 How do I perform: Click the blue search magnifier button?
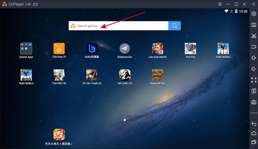tap(174, 26)
